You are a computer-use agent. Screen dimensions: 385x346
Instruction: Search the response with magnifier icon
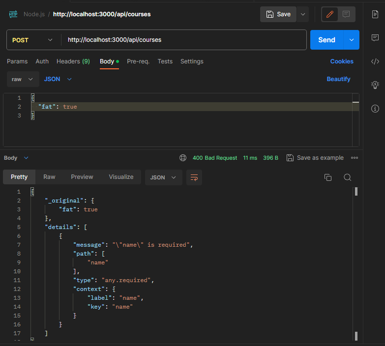tap(347, 177)
